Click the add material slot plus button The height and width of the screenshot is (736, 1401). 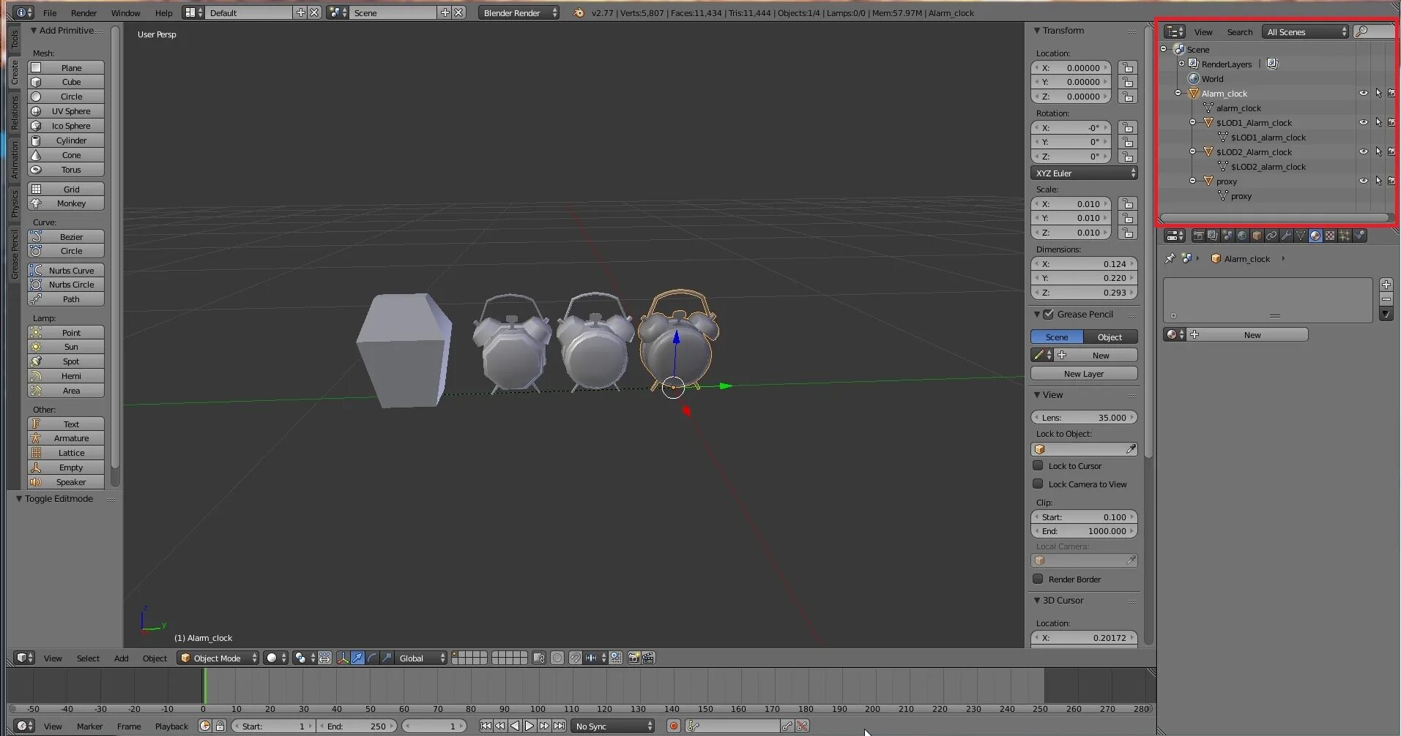tap(1386, 285)
